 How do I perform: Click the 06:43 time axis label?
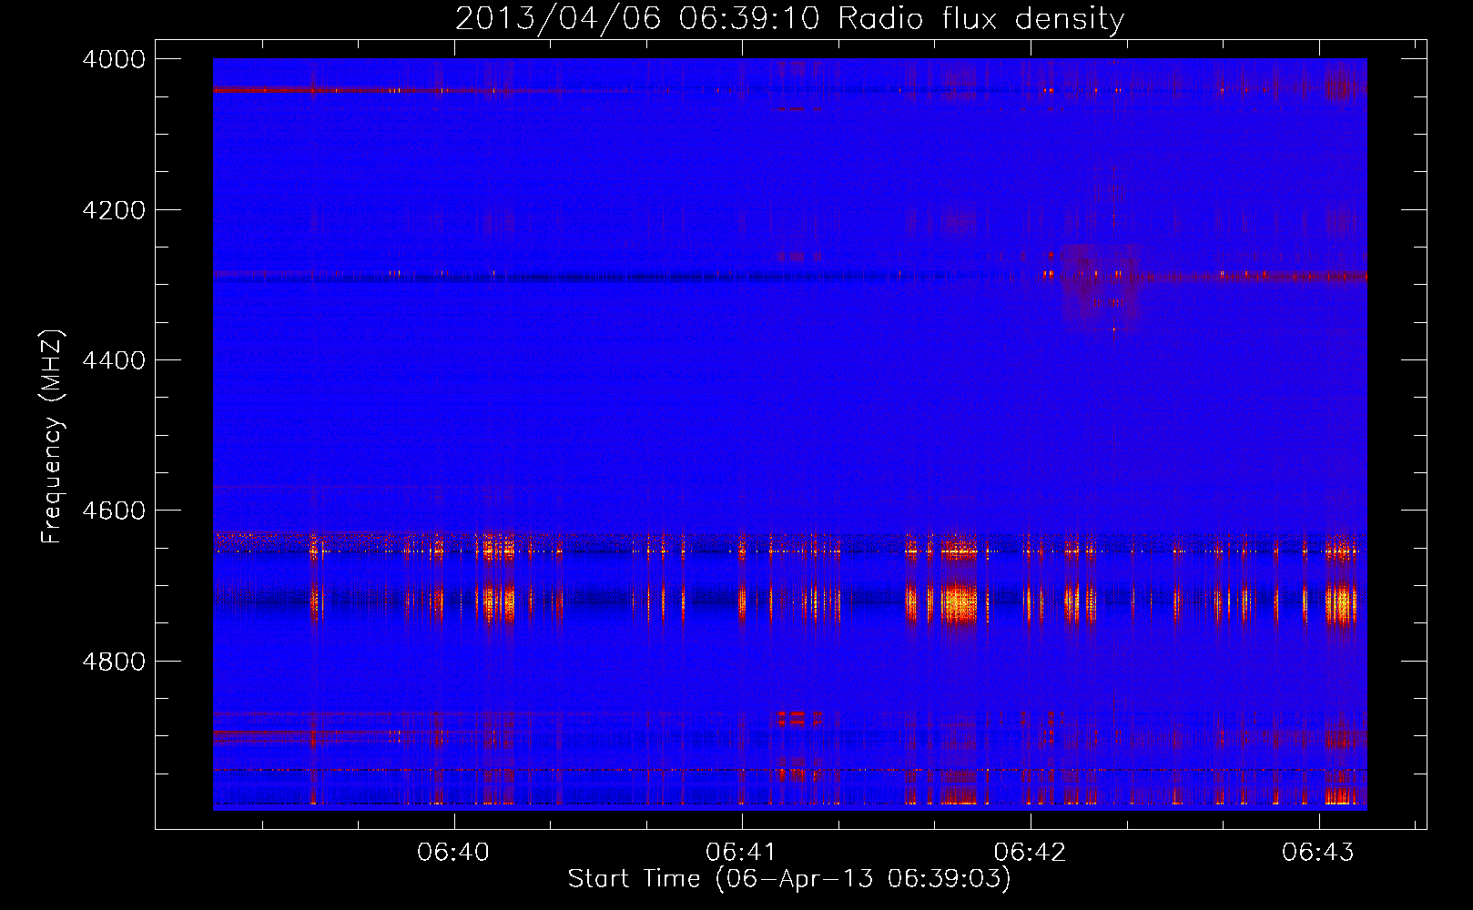point(1318,853)
